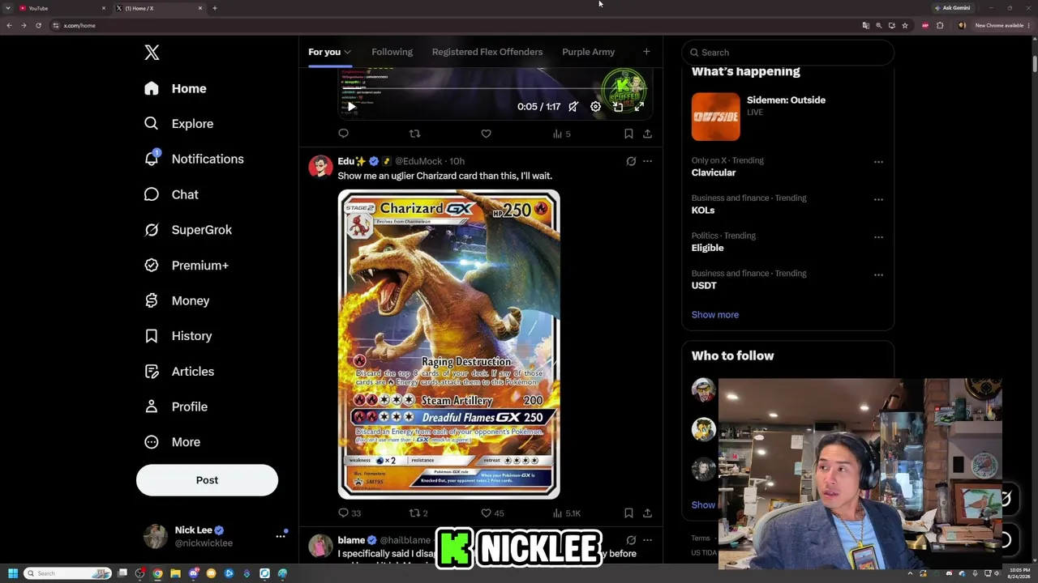Like the video post
1038x583 pixels.
click(486, 134)
